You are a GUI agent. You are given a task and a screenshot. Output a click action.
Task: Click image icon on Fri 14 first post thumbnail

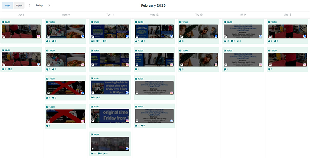226,36
